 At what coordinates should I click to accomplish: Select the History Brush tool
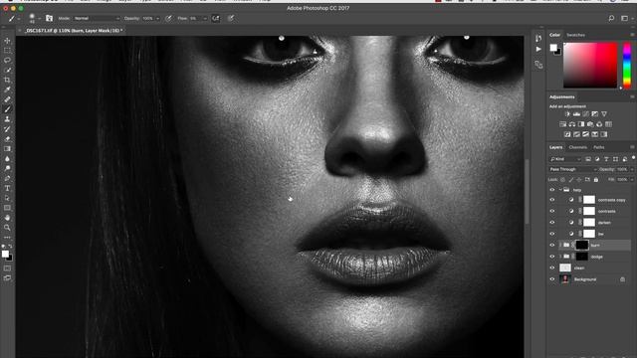7,129
